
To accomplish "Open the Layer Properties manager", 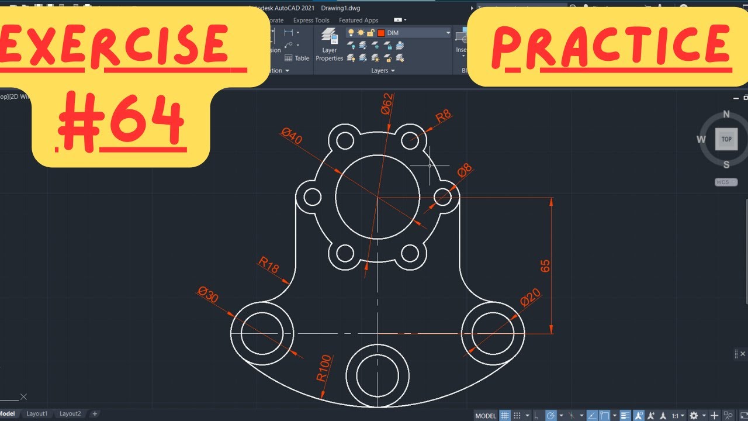I will (330, 44).
